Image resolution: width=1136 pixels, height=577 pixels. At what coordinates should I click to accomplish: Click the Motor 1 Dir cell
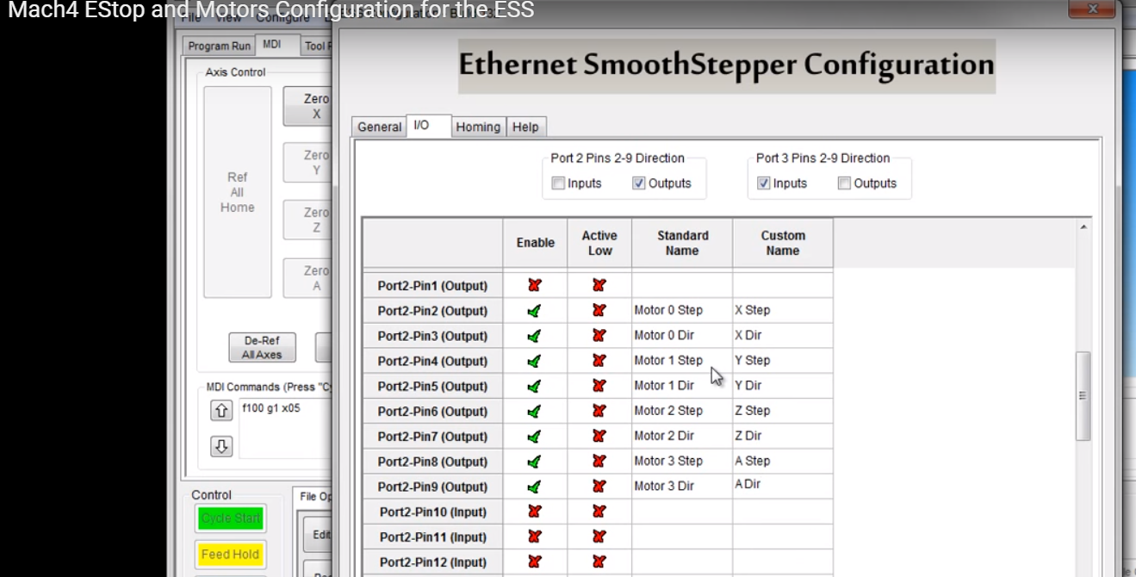[x=682, y=386]
